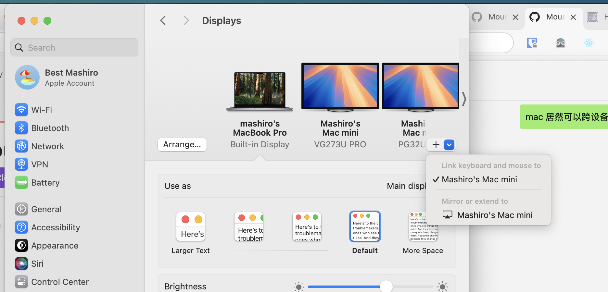Click the Best Mashiro account avatar
The width and height of the screenshot is (608, 292).
click(x=27, y=77)
